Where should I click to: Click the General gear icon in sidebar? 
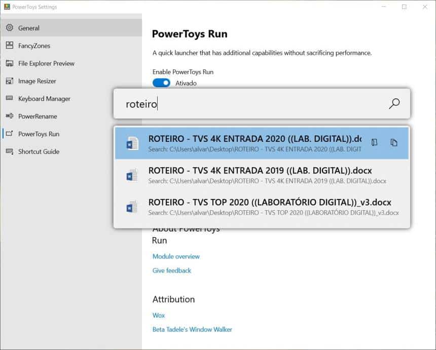pyautogui.click(x=10, y=28)
